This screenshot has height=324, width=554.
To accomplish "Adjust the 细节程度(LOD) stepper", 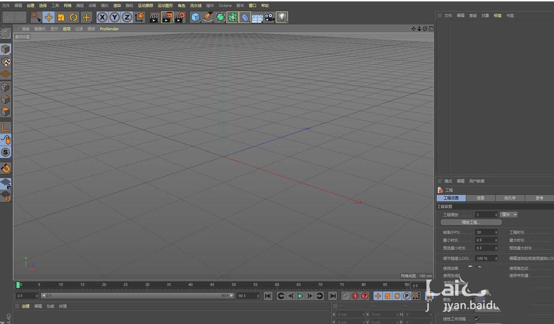I will [x=496, y=258].
